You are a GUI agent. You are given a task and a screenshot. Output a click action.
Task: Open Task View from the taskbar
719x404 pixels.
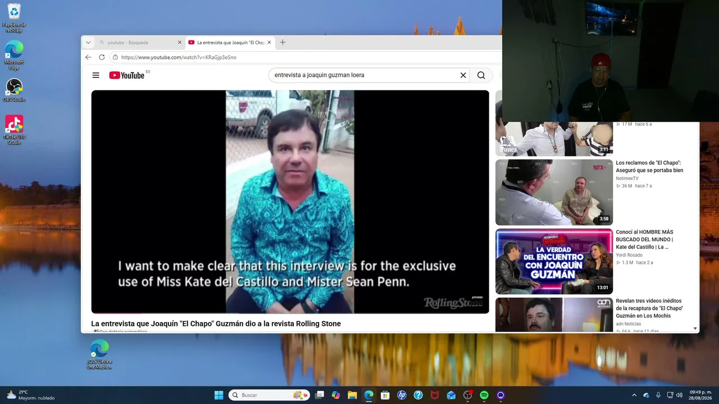[320, 395]
